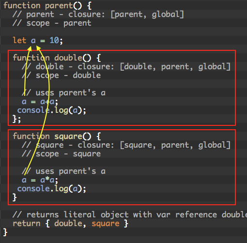Click the double closure comment line
Screen dimensions: 247x243
click(x=126, y=67)
